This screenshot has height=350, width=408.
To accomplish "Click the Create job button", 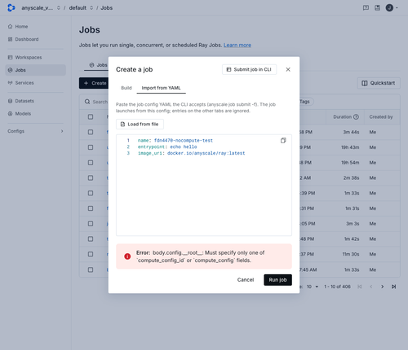I will point(94,83).
